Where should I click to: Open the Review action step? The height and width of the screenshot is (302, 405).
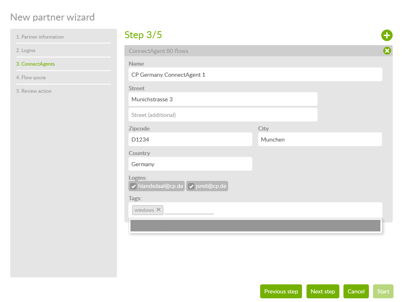click(34, 91)
